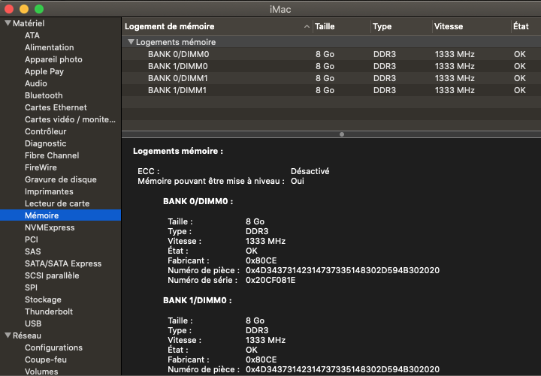
Task: Select Volumes under Réseau
Action: pyautogui.click(x=41, y=371)
